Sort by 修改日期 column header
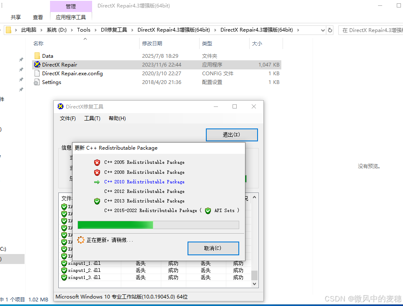Image resolution: width=403 pixels, height=306 pixels. 152,44
